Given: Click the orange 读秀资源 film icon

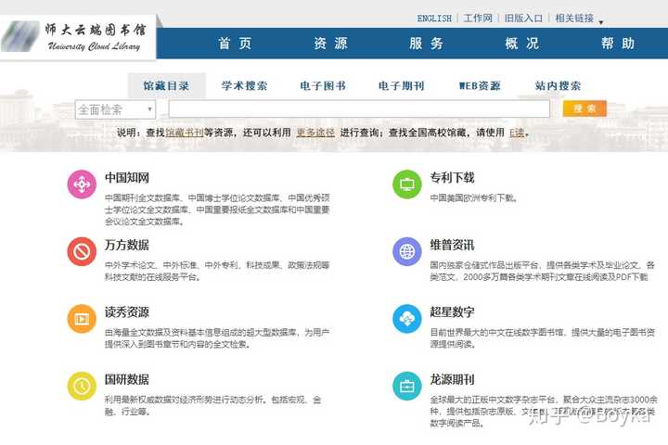Looking at the screenshot, I should point(82,319).
